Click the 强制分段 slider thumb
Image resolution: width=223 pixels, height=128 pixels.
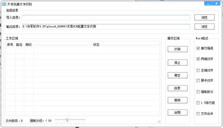pos(68,120)
